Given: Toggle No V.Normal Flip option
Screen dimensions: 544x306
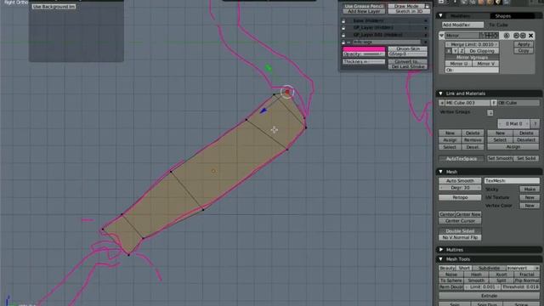Looking at the screenshot, I should 460,237.
